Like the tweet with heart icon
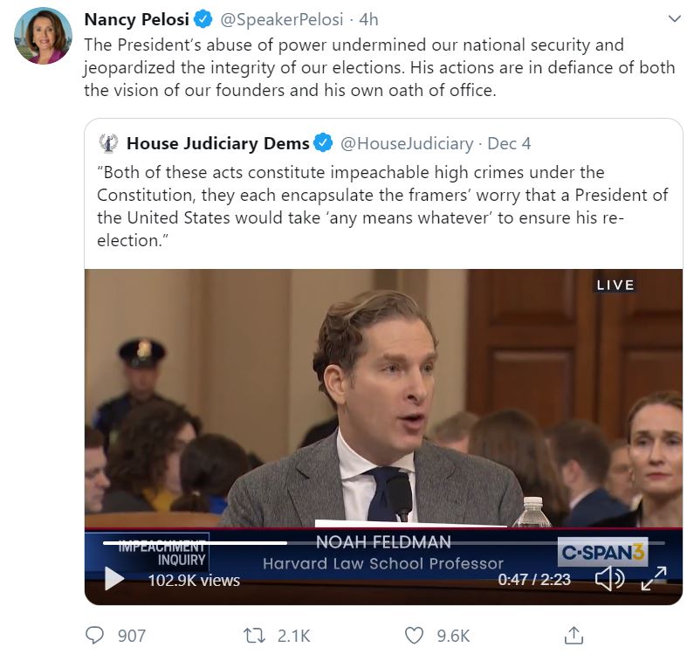 (x=416, y=635)
